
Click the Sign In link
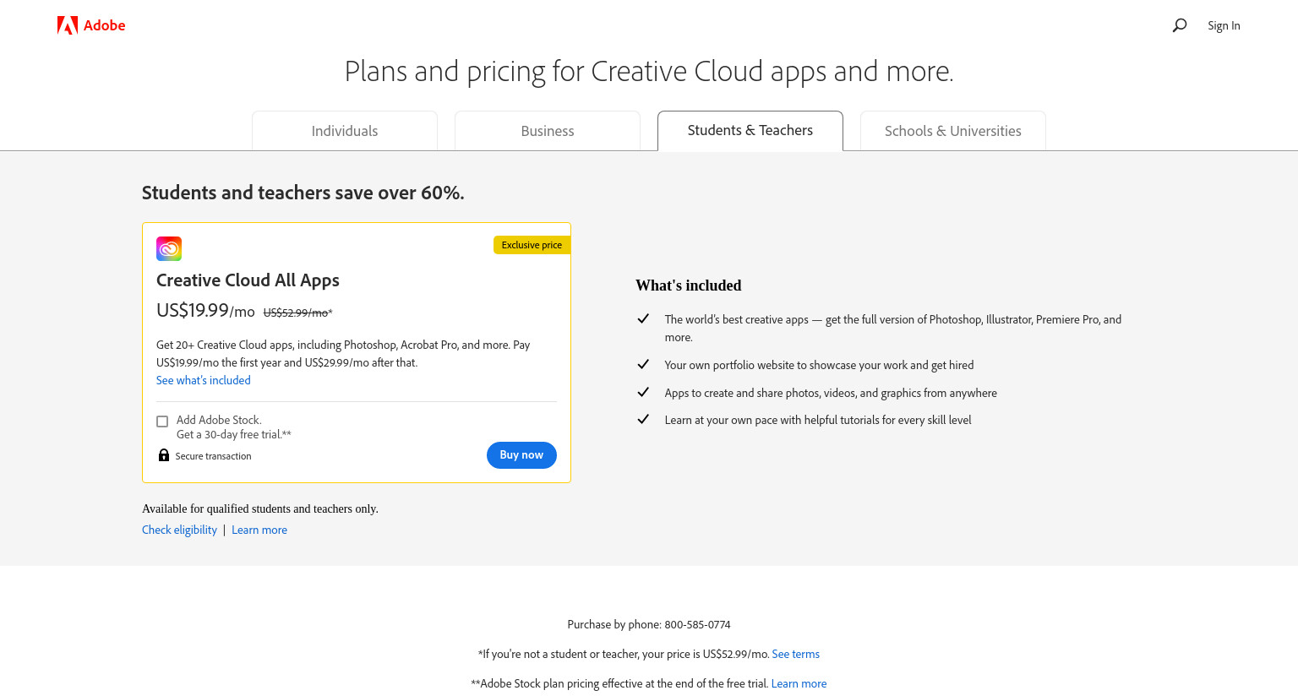(1224, 25)
